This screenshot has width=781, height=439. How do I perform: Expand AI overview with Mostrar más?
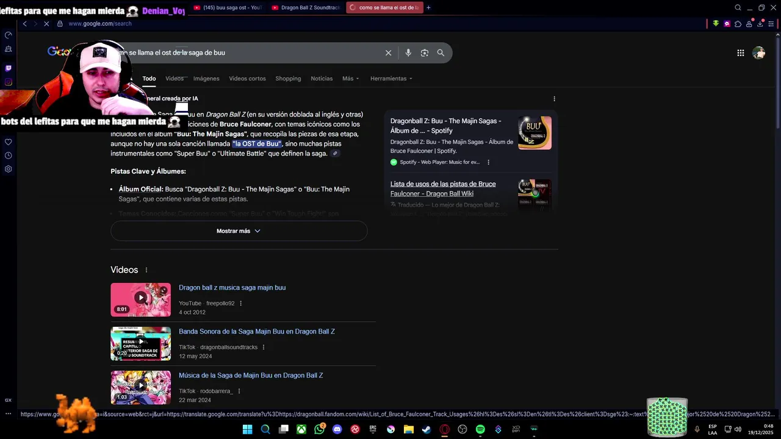point(239,231)
